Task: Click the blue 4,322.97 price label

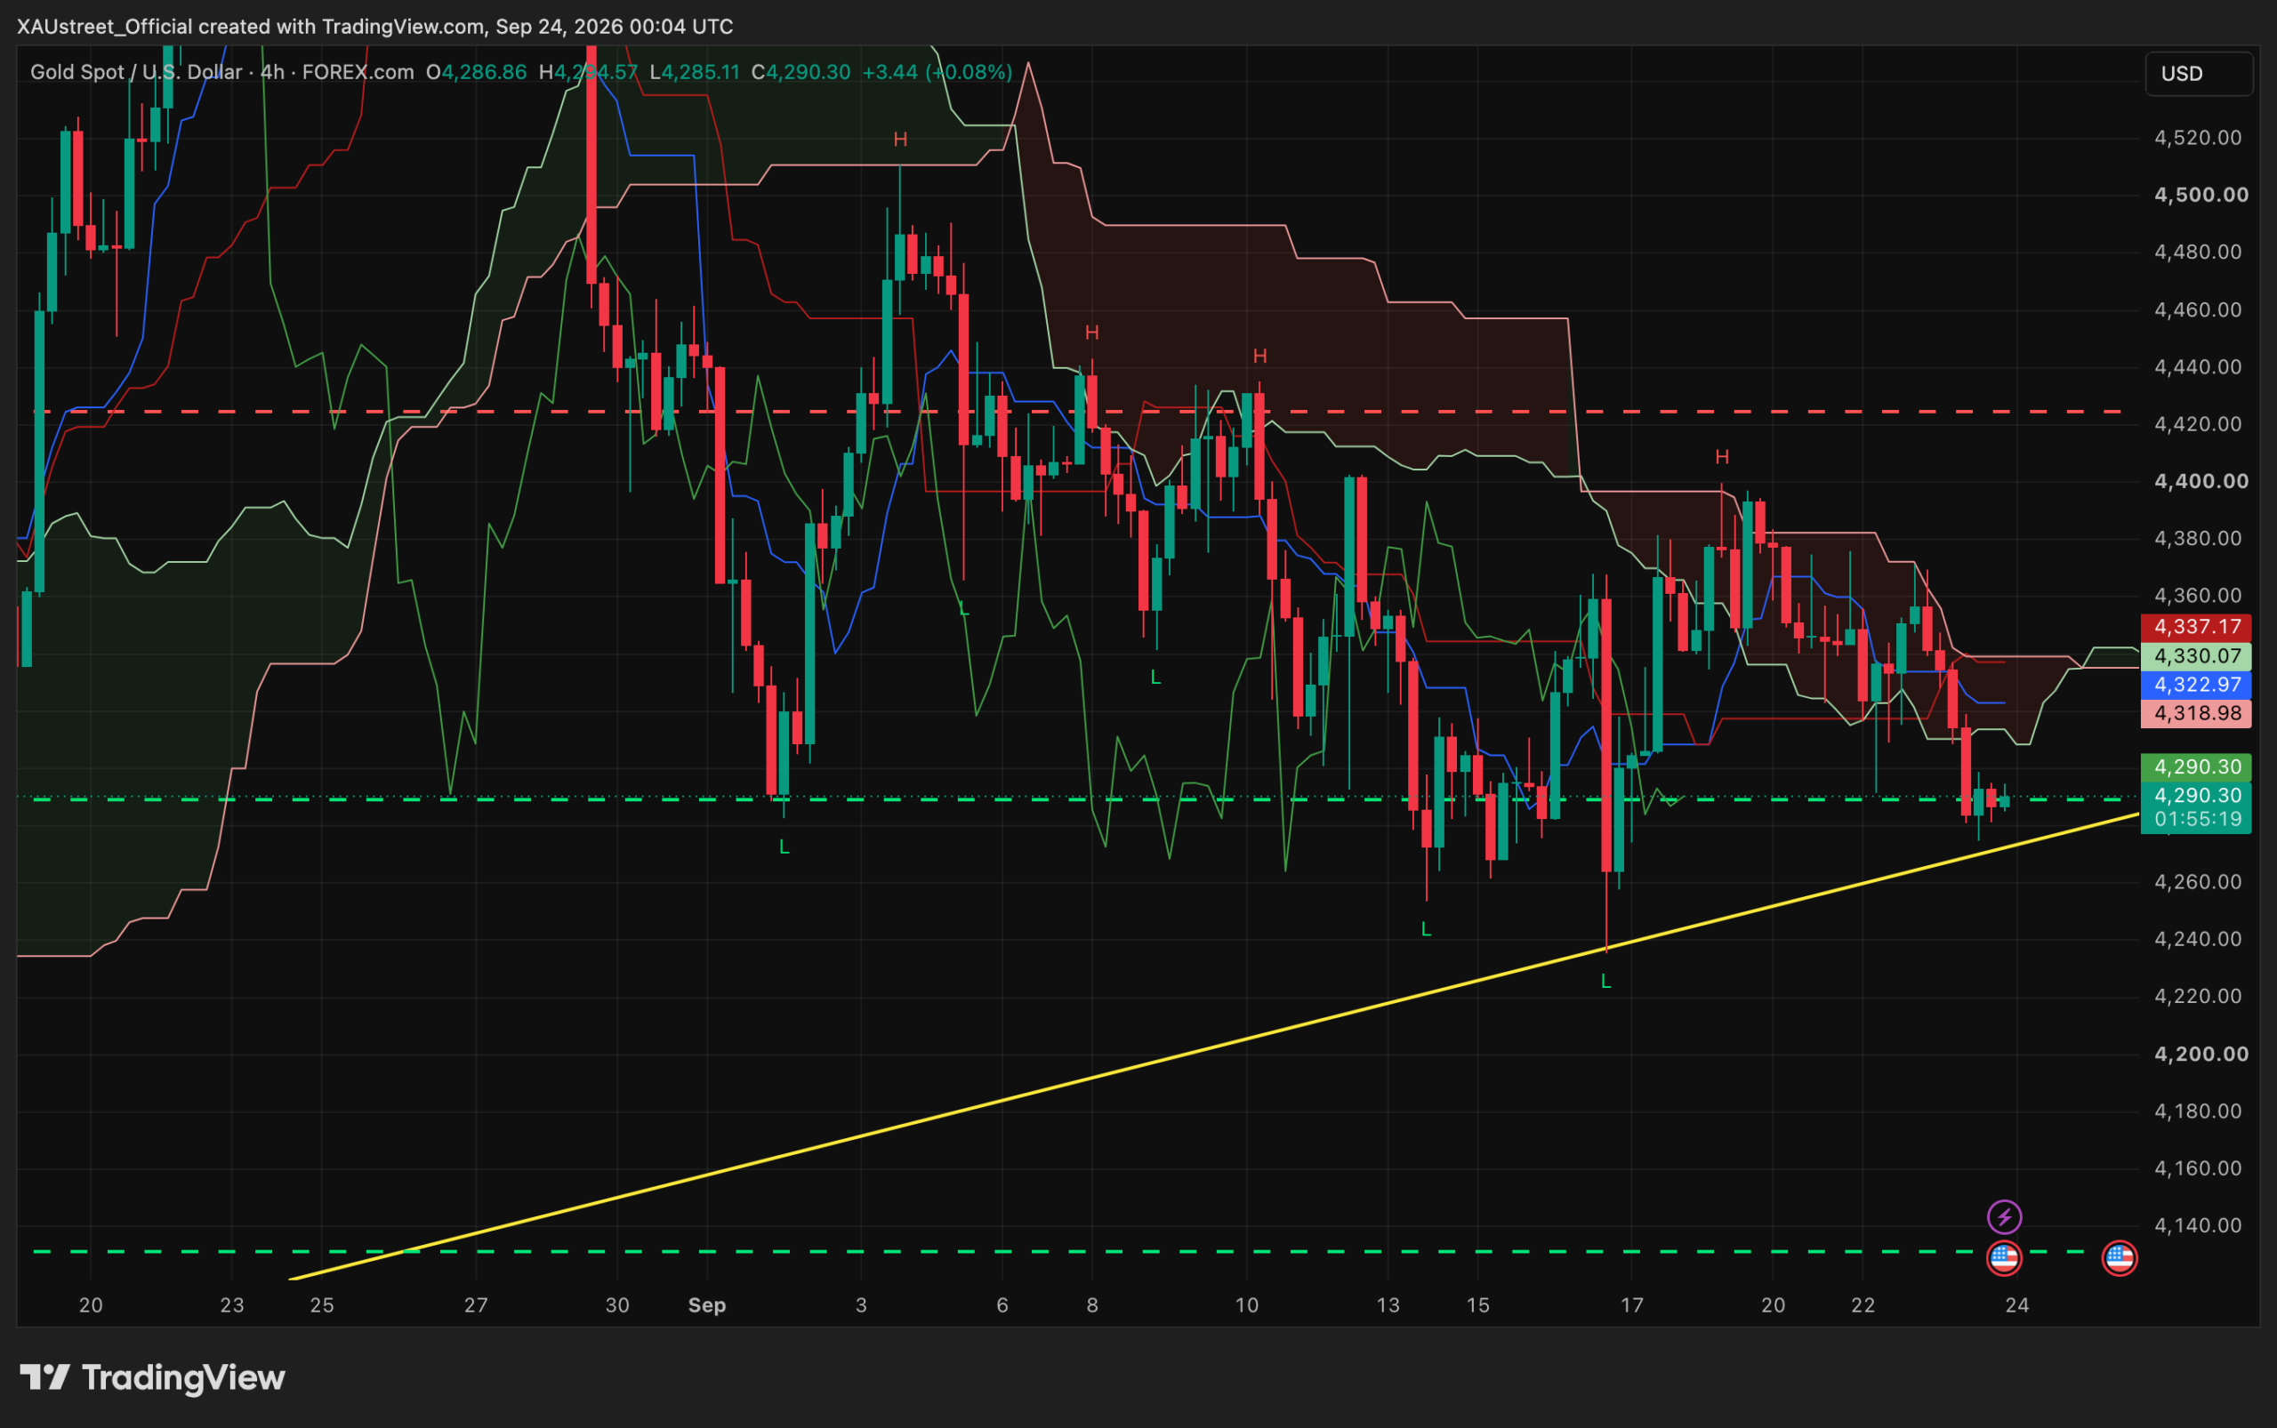Action: coord(2196,684)
